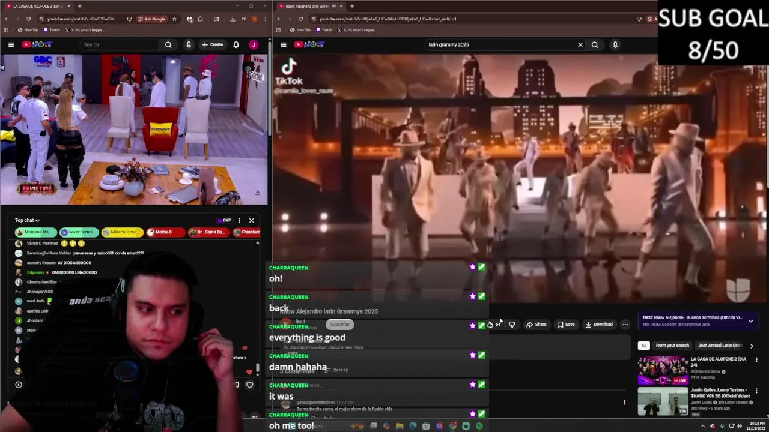Image resolution: width=769 pixels, height=432 pixels.
Task: Open a new tab in the left browser
Action: 79,6
